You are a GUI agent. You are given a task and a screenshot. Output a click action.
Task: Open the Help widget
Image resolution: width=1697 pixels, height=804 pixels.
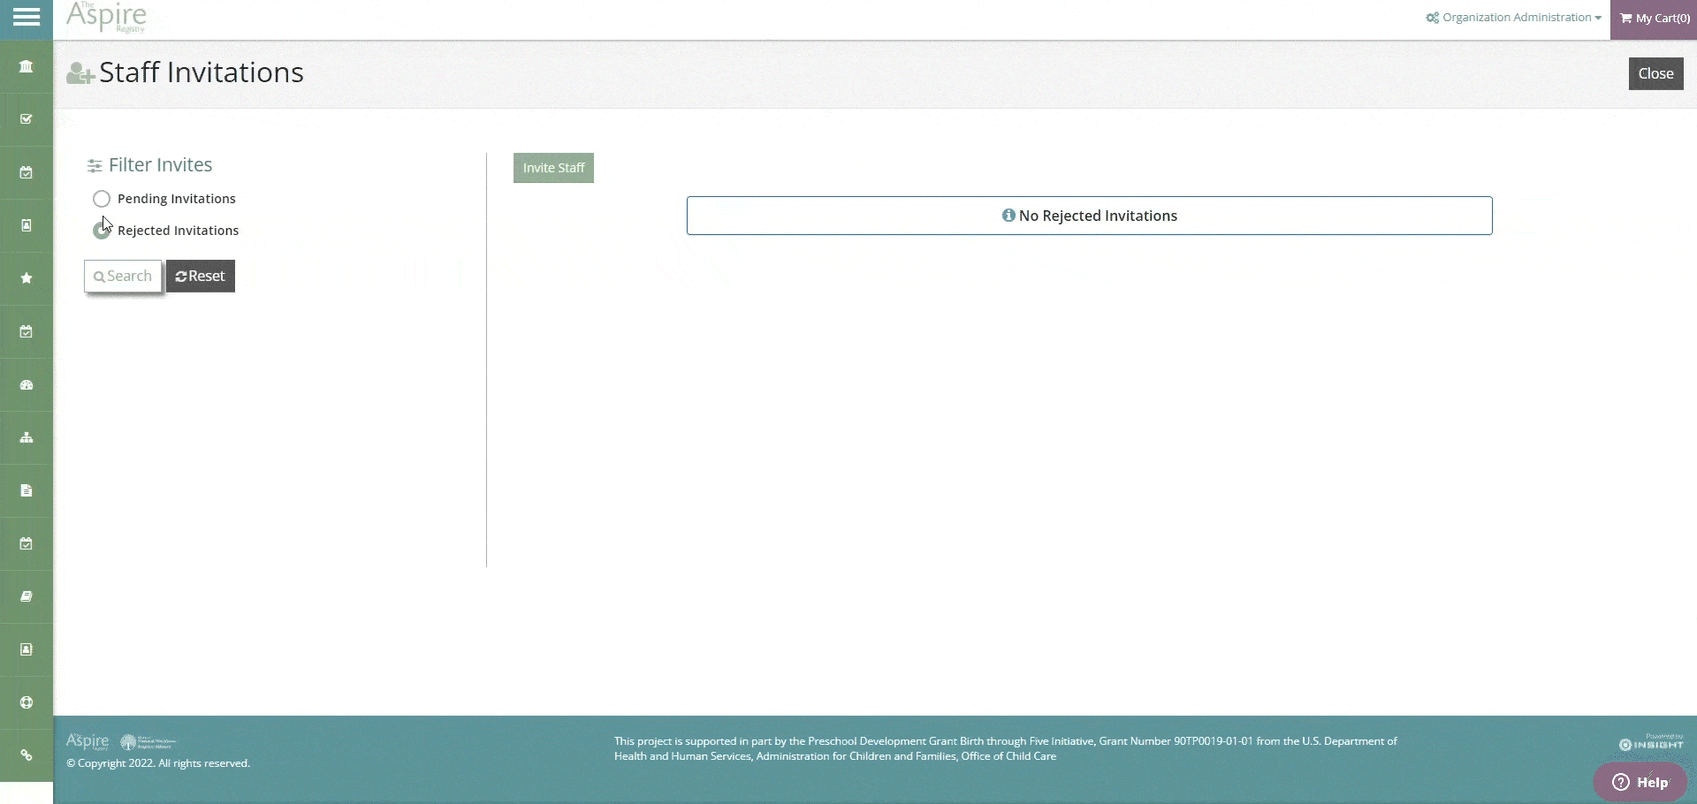[1640, 782]
